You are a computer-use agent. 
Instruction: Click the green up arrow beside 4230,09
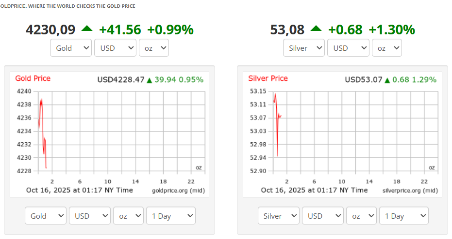click(x=87, y=29)
